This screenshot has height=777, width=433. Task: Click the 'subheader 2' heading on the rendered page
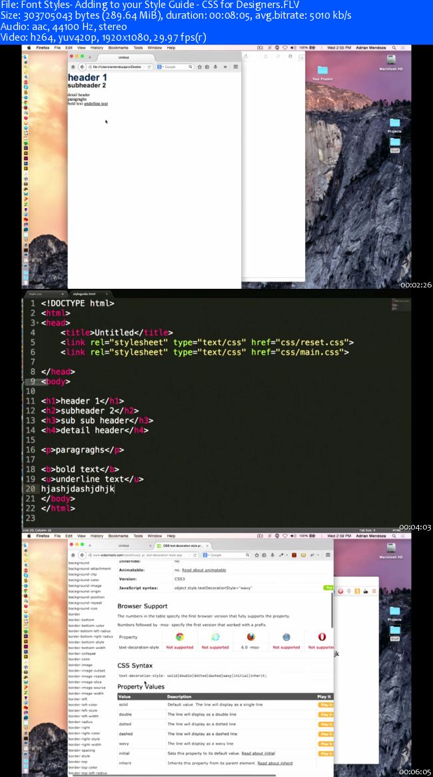click(x=87, y=85)
